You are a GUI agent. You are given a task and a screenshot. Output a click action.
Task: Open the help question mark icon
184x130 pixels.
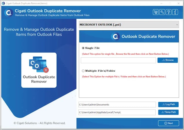coord(169,12)
